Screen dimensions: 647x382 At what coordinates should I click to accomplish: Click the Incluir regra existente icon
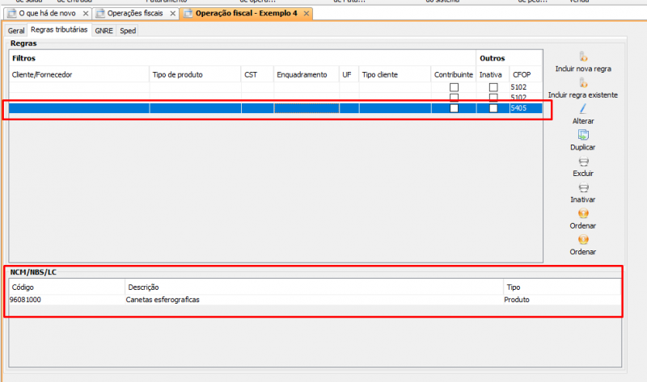click(x=583, y=82)
